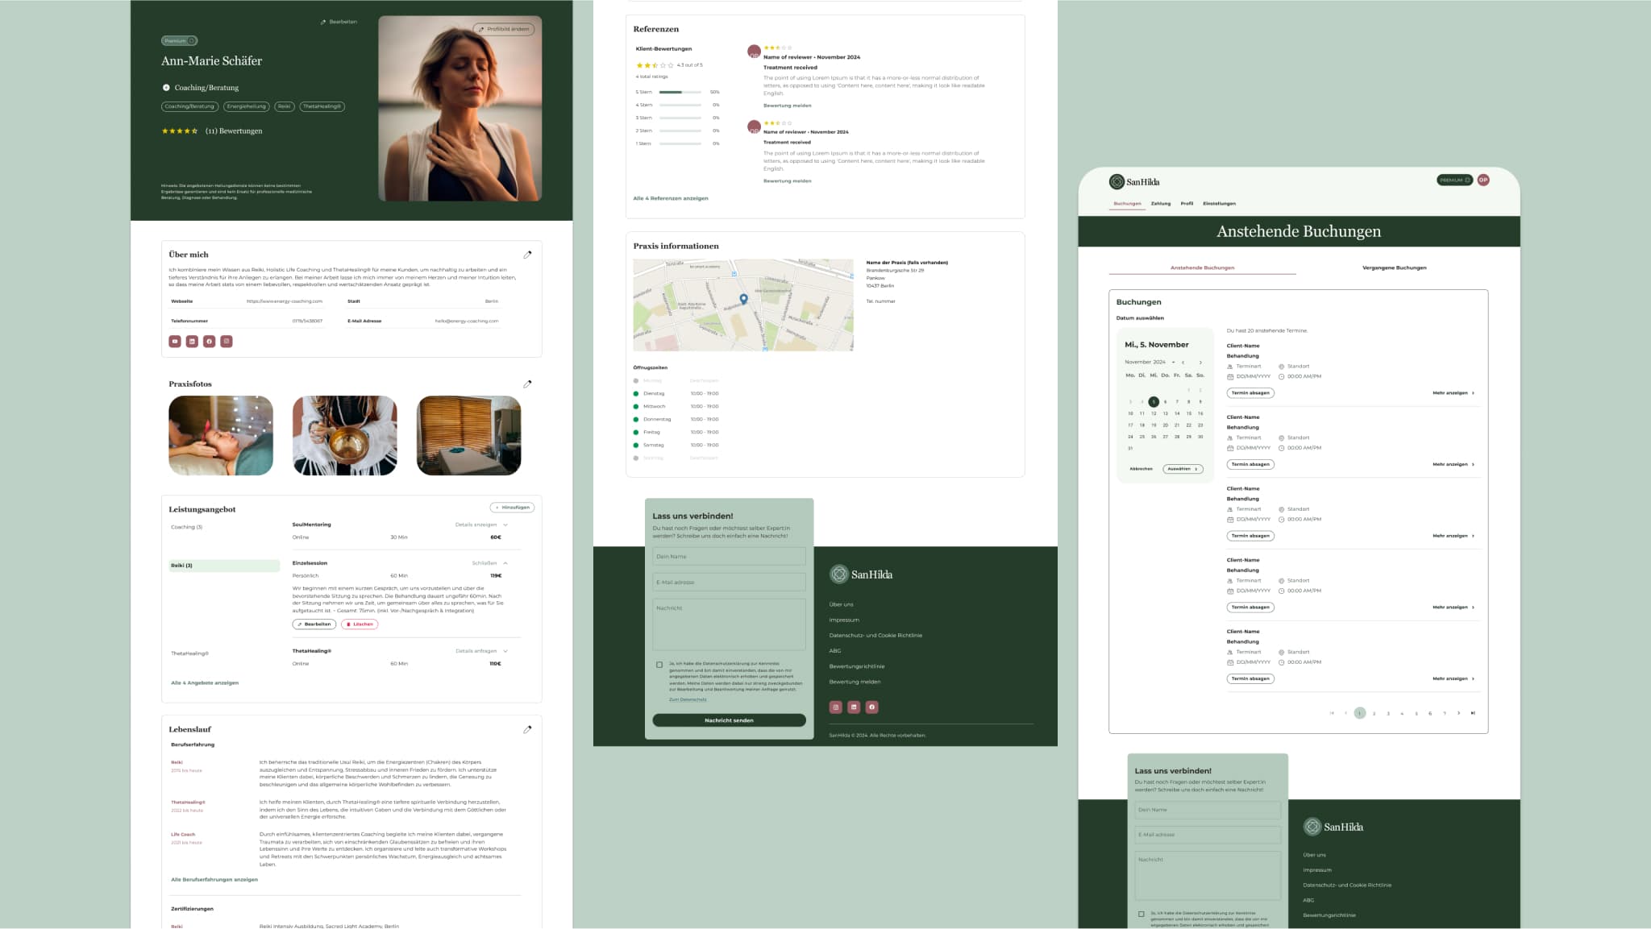The height and width of the screenshot is (929, 1651).
Task: Click the map location pin
Action: (x=743, y=299)
